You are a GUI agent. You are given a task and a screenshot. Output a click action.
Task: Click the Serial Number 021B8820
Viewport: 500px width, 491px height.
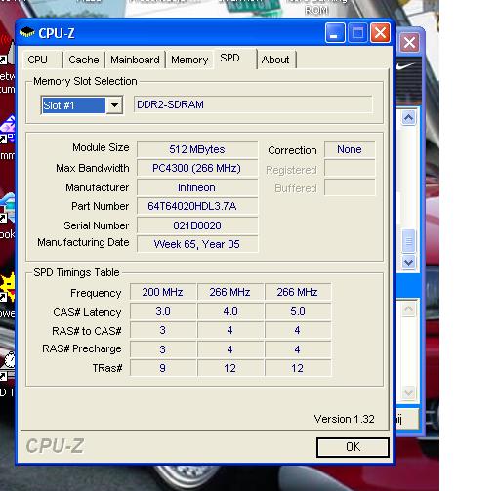tap(197, 225)
